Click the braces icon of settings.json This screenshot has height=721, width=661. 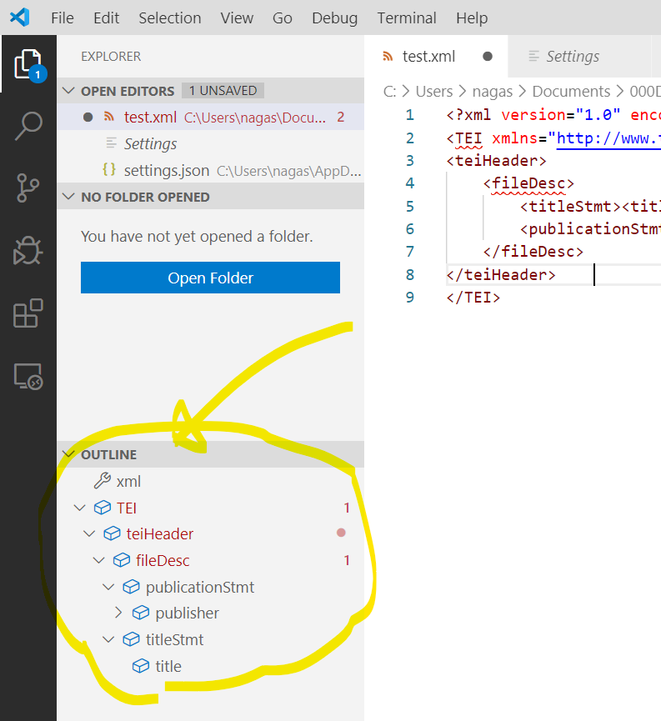(x=109, y=170)
